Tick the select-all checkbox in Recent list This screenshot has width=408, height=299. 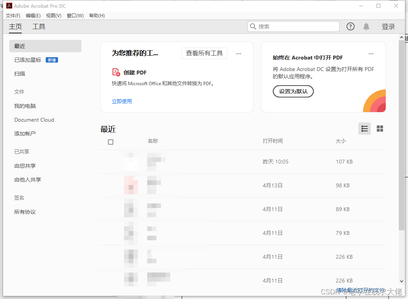(111, 142)
